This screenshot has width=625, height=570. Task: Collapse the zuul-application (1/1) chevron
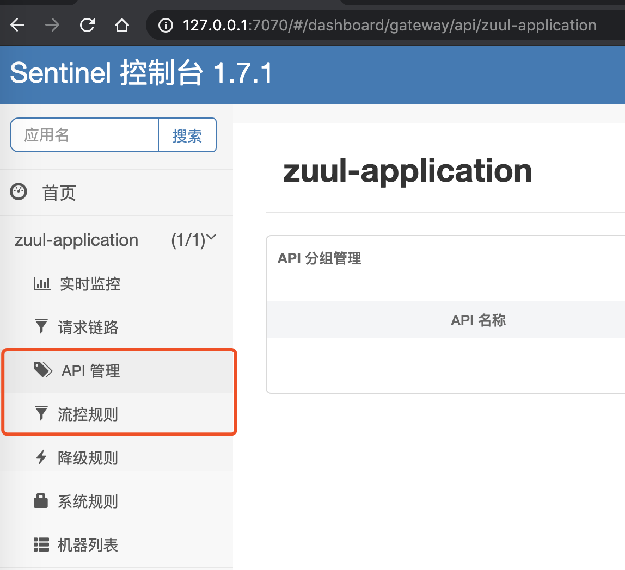(x=212, y=237)
